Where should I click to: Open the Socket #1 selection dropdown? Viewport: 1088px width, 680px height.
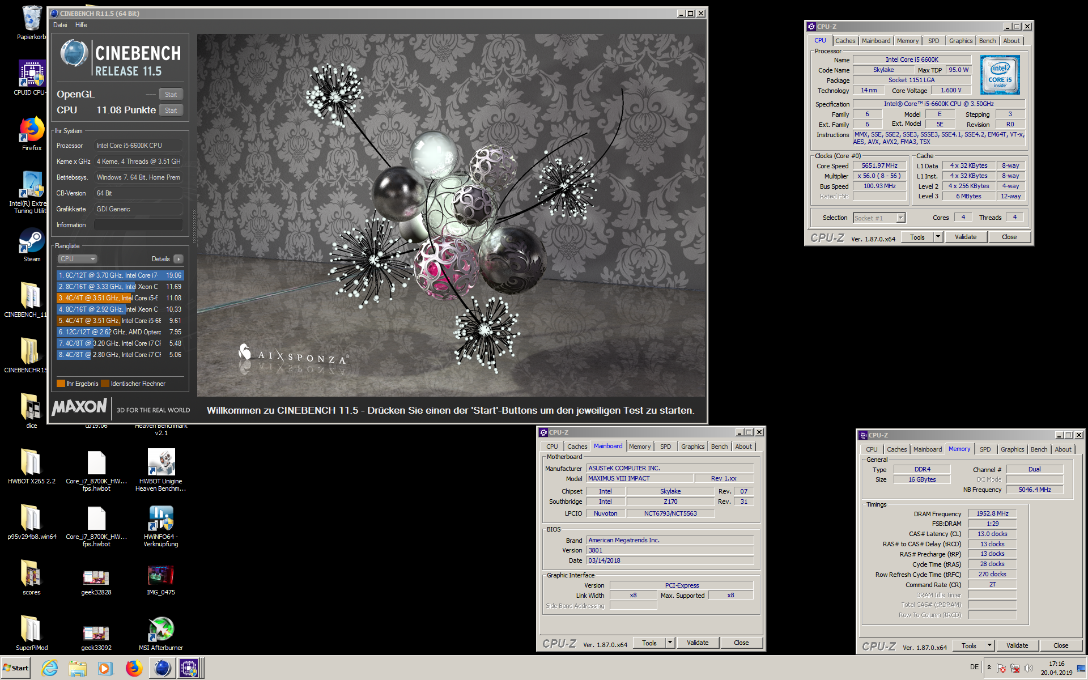tap(879, 218)
